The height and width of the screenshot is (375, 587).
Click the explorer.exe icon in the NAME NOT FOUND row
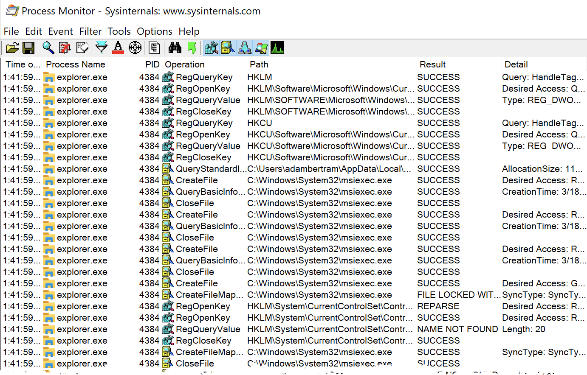point(49,329)
